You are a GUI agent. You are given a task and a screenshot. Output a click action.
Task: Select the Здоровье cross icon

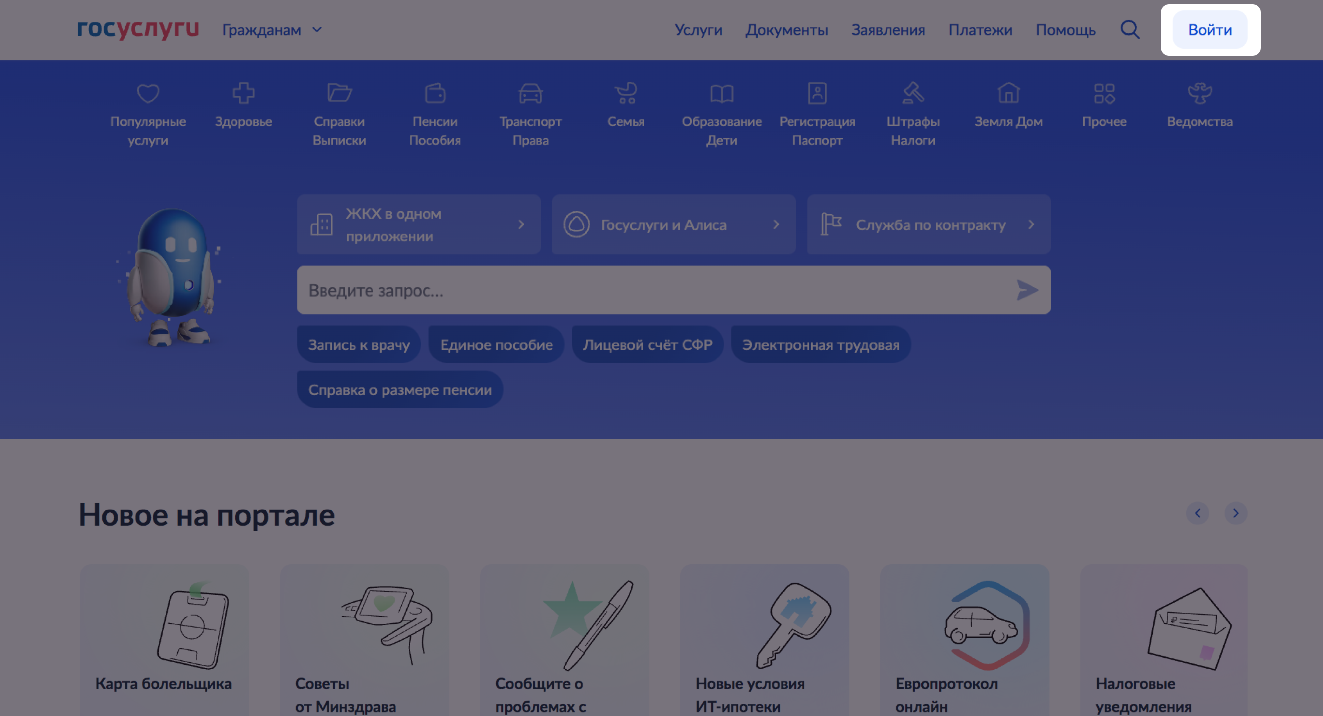tap(243, 93)
